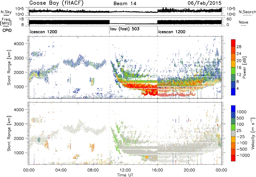Screen dimensions: 256x177
Task: Click the '3000' tick in the velocity panel
Action: (19, 124)
